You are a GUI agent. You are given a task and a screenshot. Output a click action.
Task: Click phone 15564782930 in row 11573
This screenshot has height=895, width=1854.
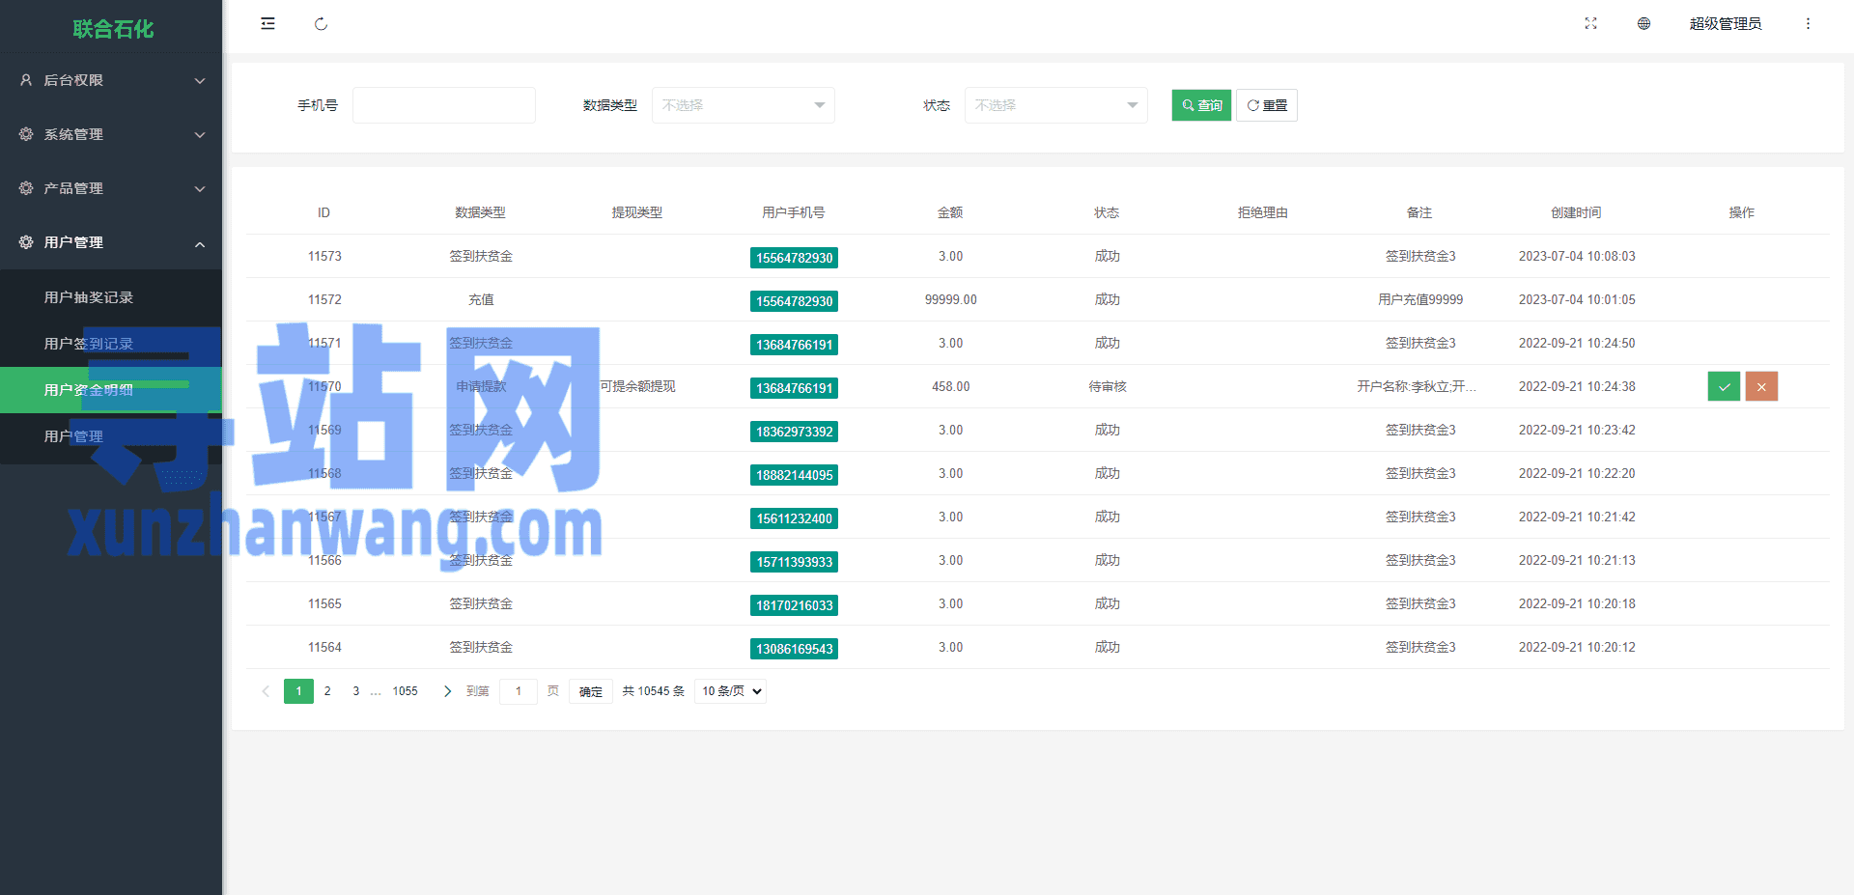coord(794,258)
